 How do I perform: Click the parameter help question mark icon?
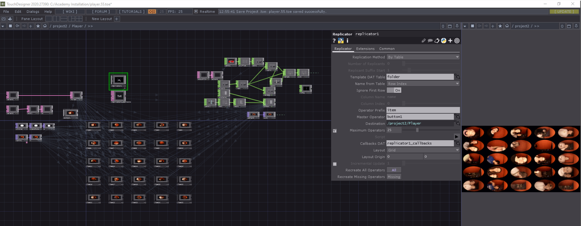click(334, 41)
